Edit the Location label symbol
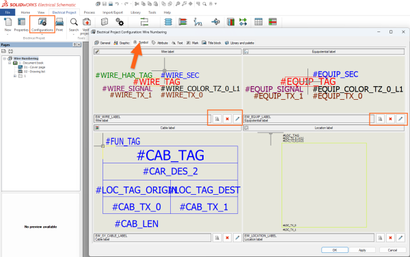The width and height of the screenshot is (410, 257). click(x=400, y=238)
